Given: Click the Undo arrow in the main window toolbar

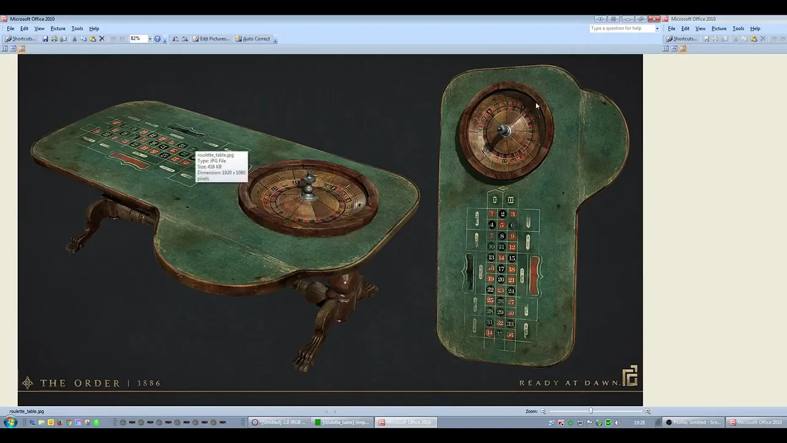Looking at the screenshot, I should coord(113,39).
